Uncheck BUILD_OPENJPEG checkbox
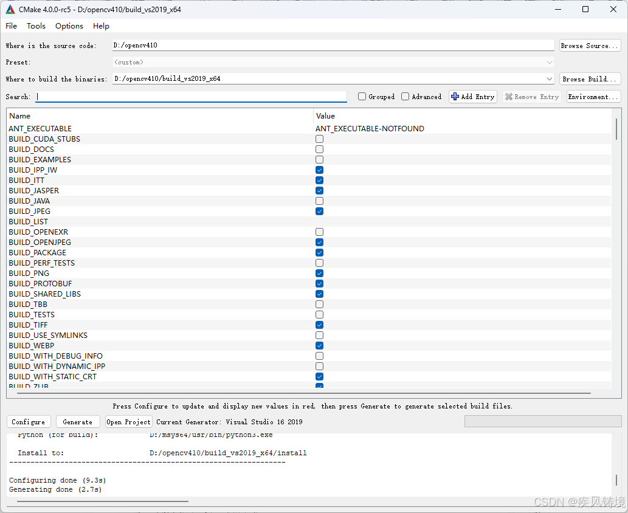 [x=319, y=243]
